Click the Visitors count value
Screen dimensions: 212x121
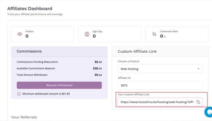tap(27, 36)
